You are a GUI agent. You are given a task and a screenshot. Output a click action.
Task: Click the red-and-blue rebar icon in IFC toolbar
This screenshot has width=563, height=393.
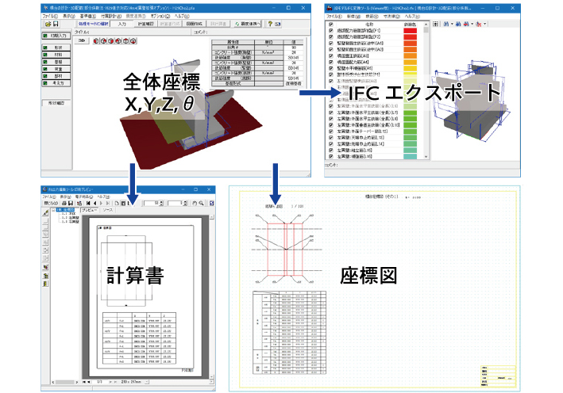(465, 24)
